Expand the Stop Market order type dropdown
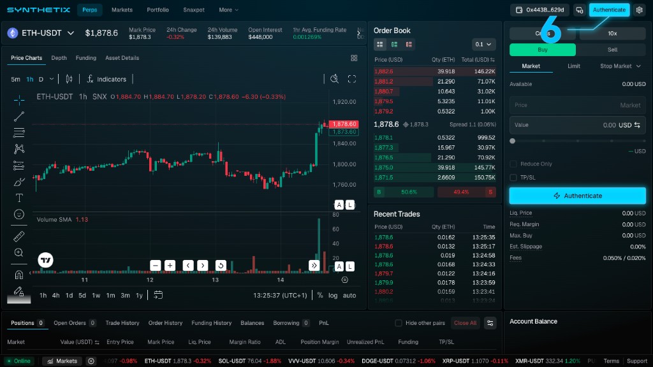Image resolution: width=653 pixels, height=367 pixels. pyautogui.click(x=620, y=66)
